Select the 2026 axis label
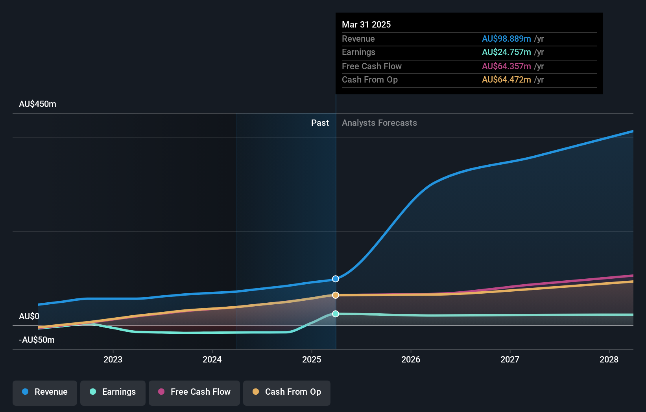 [x=411, y=359]
